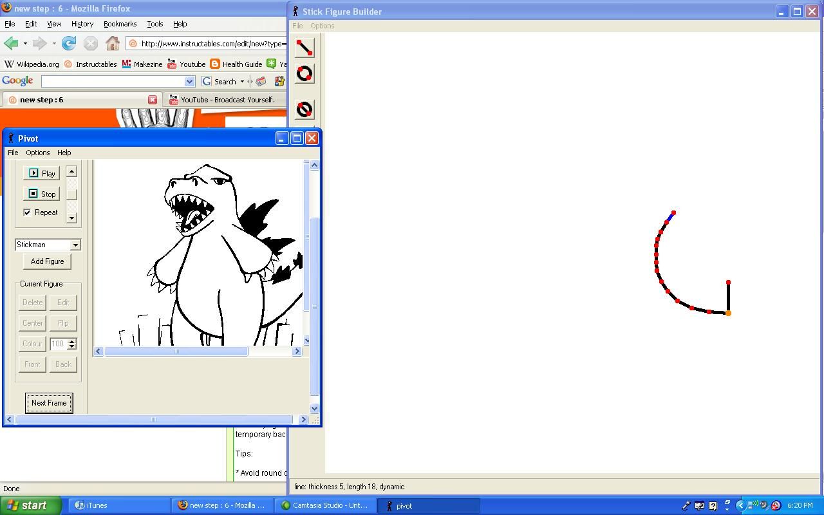Select the static circle tool in Stick Figure Builder
Image resolution: width=824 pixels, height=515 pixels.
(304, 108)
